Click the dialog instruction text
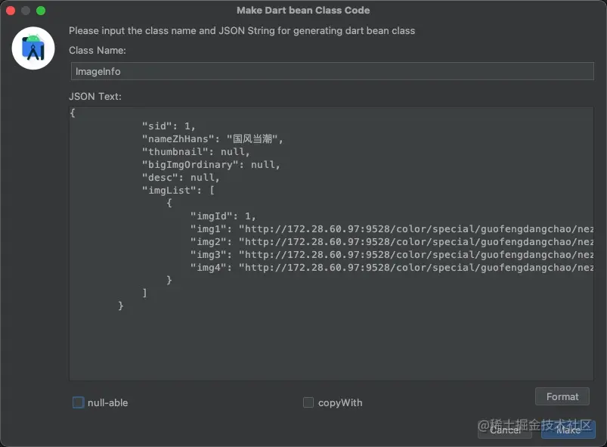The image size is (607, 447). click(x=242, y=30)
